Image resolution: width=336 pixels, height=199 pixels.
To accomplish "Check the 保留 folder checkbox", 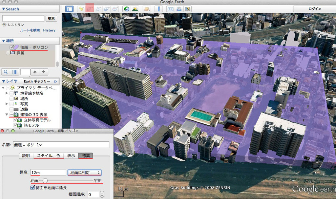I will click(x=8, y=53).
